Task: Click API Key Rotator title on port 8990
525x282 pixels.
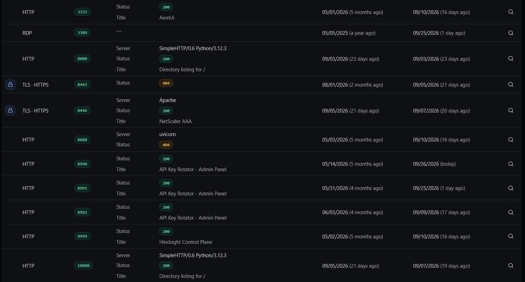Action: point(193,169)
